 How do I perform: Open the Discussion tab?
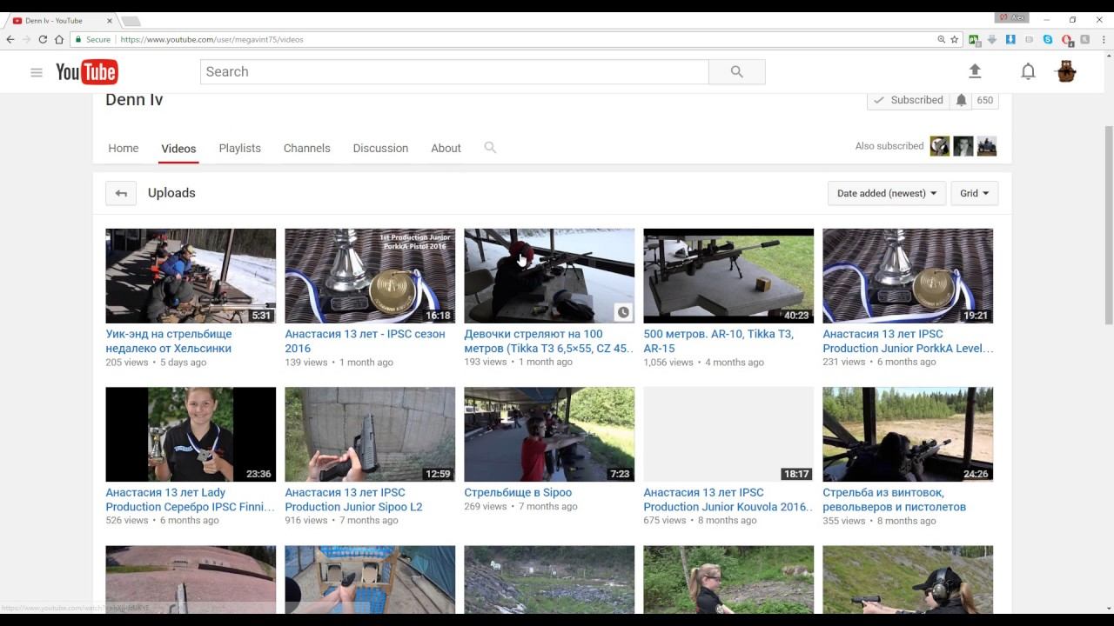click(380, 148)
